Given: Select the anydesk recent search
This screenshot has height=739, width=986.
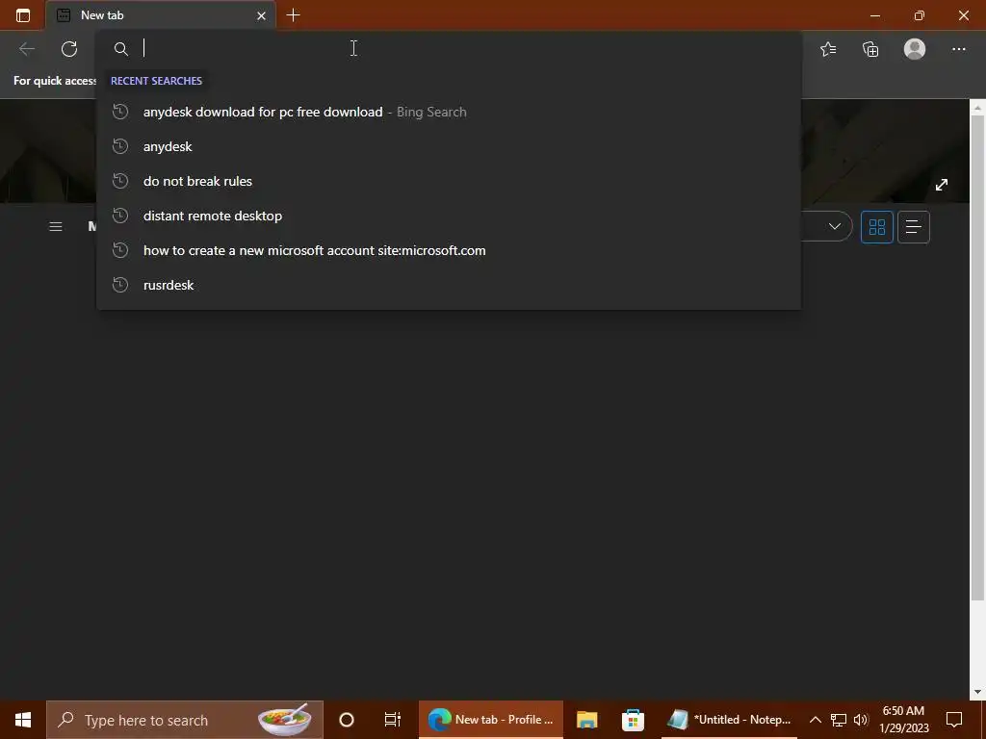Looking at the screenshot, I should (x=449, y=146).
